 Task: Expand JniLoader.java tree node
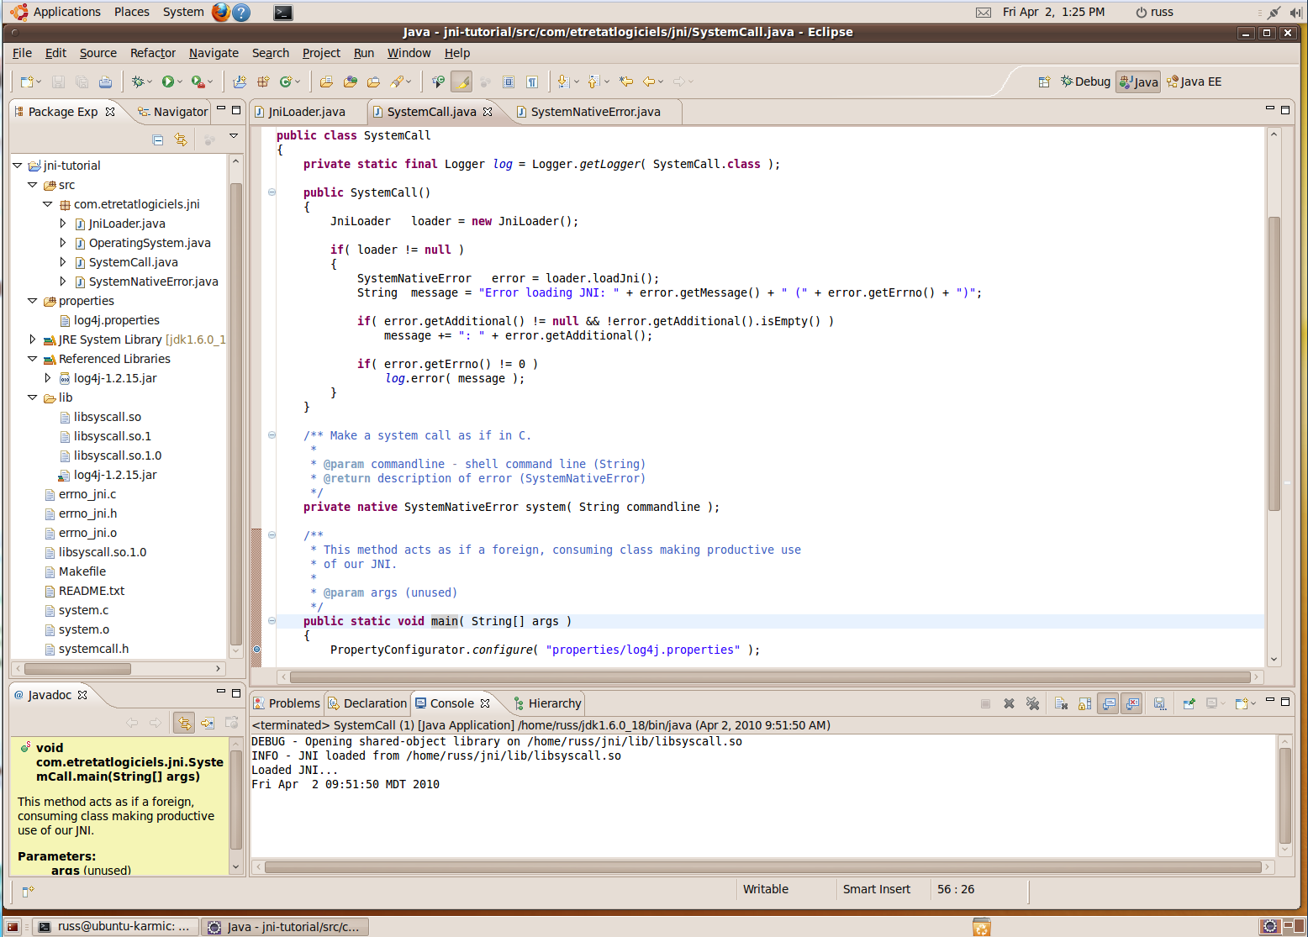click(x=63, y=224)
